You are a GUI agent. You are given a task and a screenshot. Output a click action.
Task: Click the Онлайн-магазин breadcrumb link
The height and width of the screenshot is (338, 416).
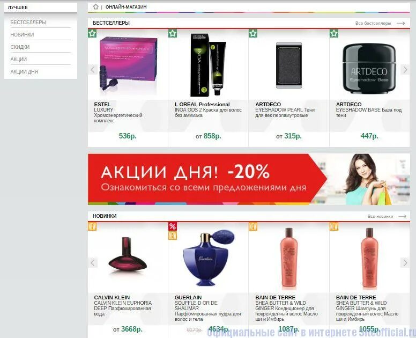(126, 7)
